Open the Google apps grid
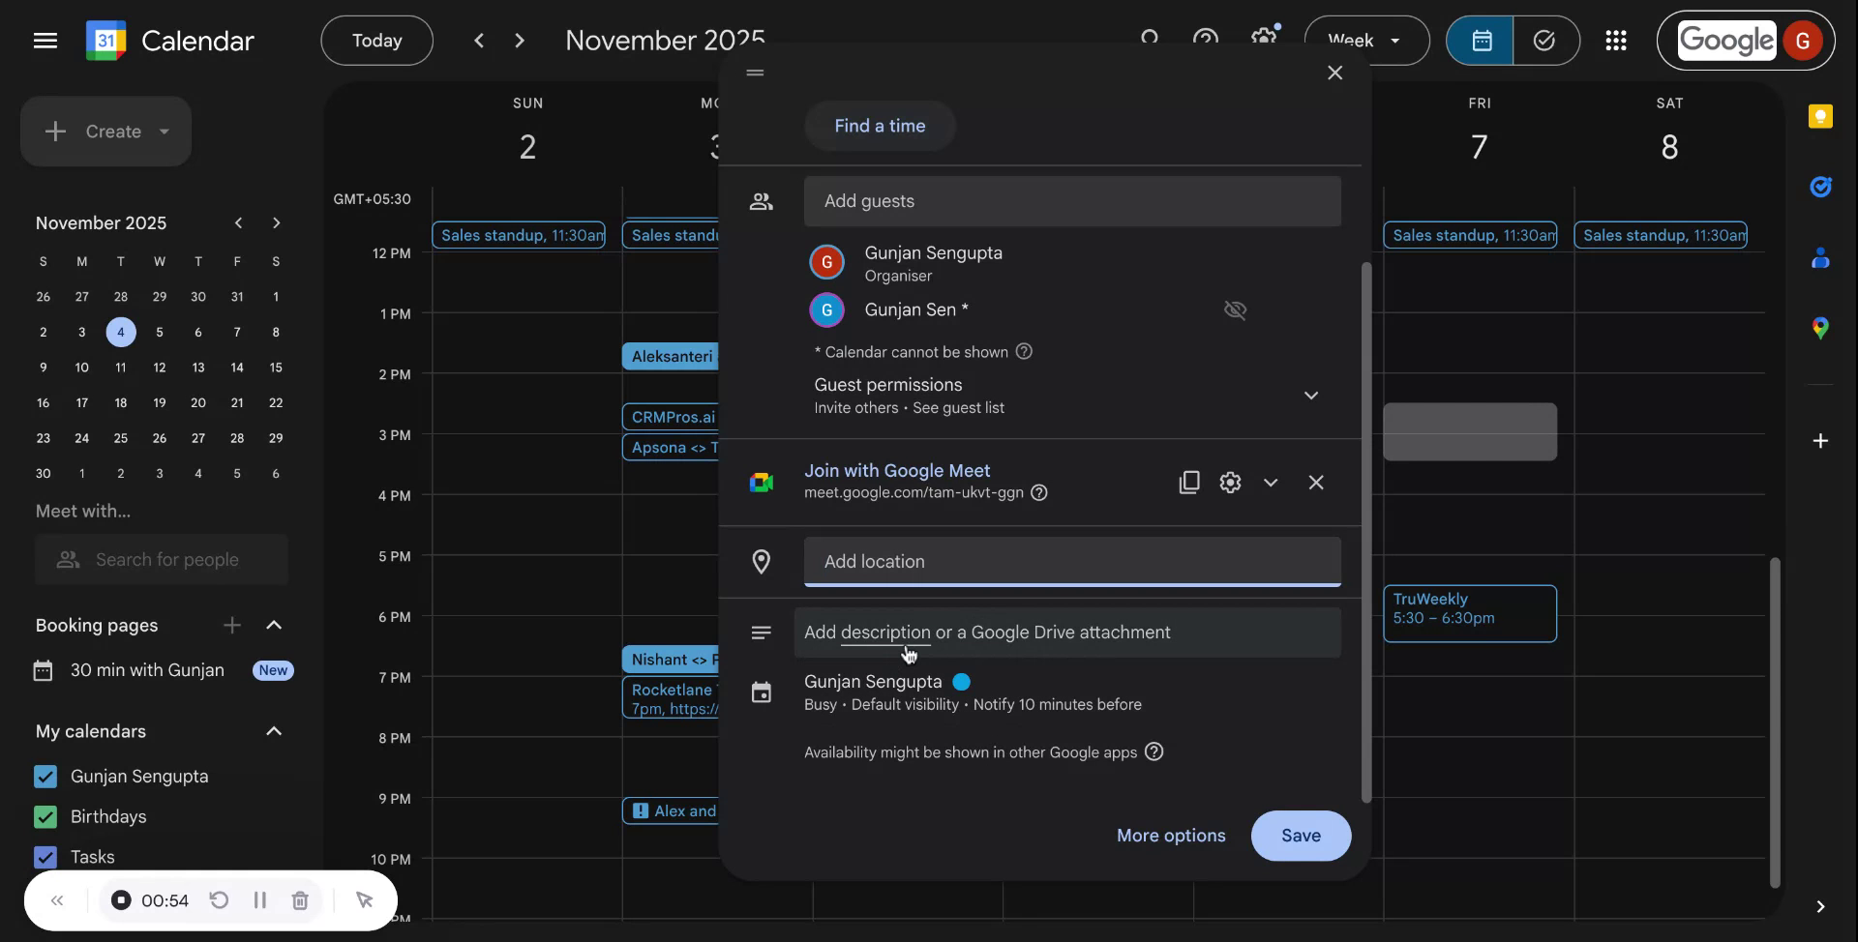Screen dimensions: 1858x942 [1615, 40]
